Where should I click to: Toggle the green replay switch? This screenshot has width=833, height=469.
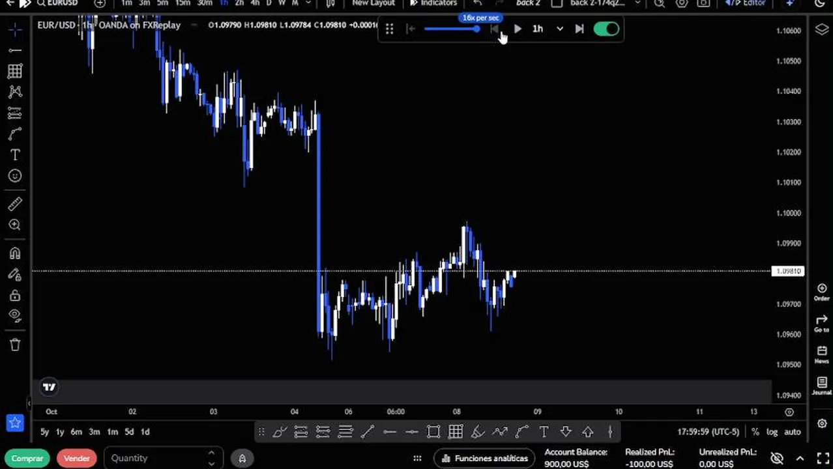point(606,29)
